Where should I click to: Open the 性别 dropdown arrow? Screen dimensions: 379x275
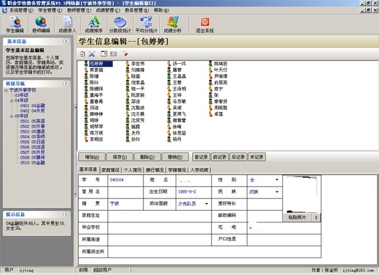pos(277,180)
